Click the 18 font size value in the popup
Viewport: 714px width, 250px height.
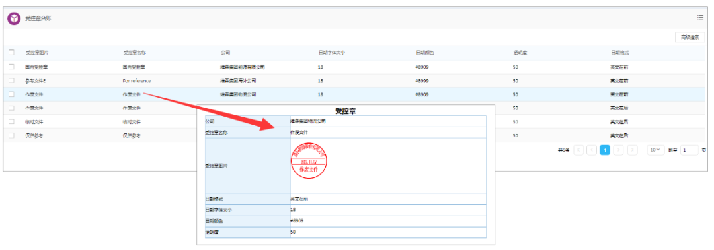293,210
